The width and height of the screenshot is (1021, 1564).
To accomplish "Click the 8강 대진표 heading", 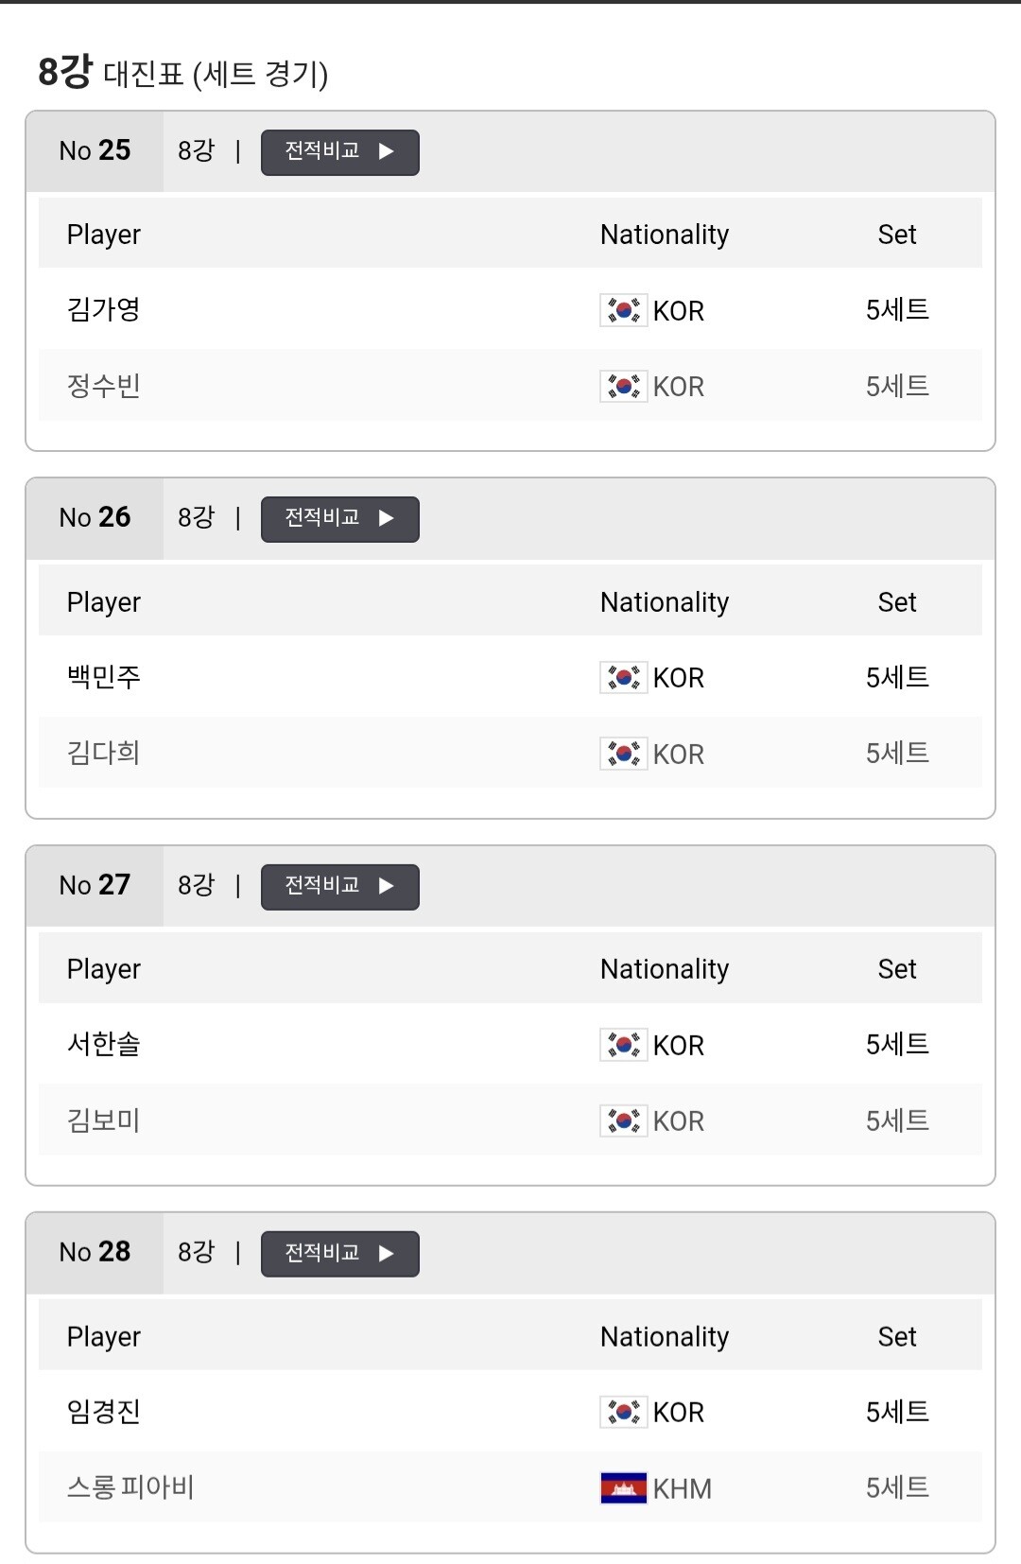I will (x=183, y=73).
